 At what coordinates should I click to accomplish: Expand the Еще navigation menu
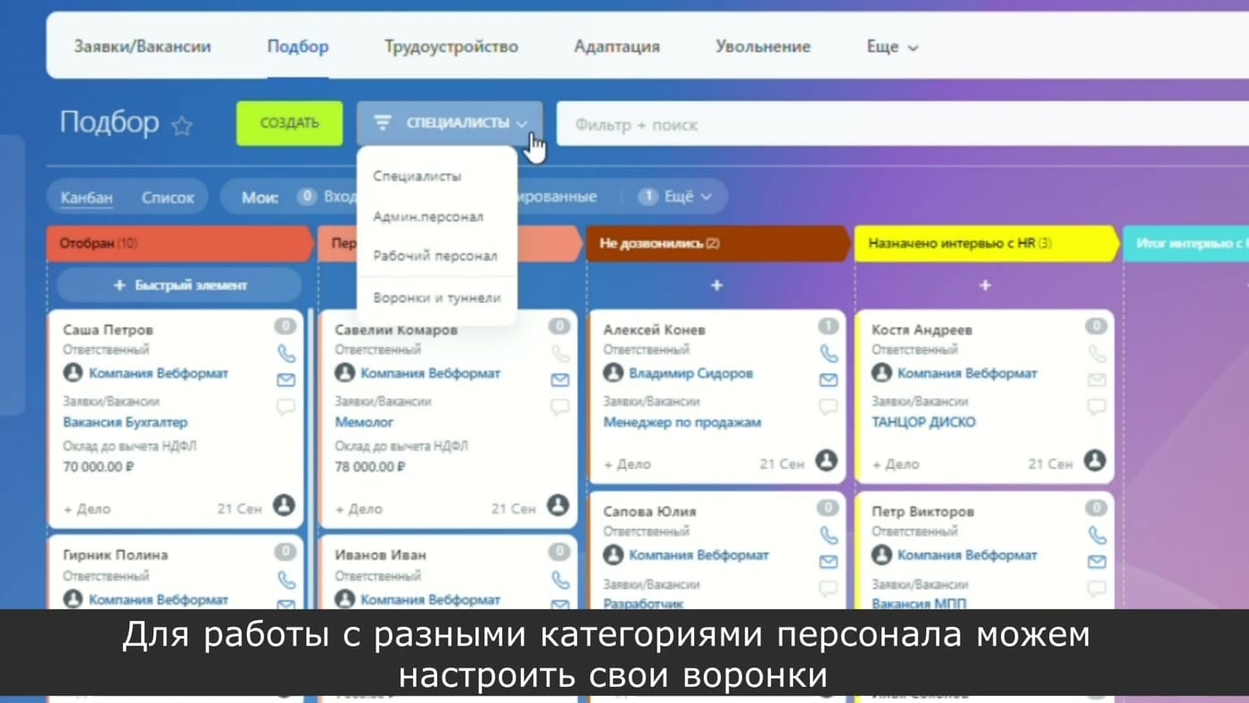point(892,46)
